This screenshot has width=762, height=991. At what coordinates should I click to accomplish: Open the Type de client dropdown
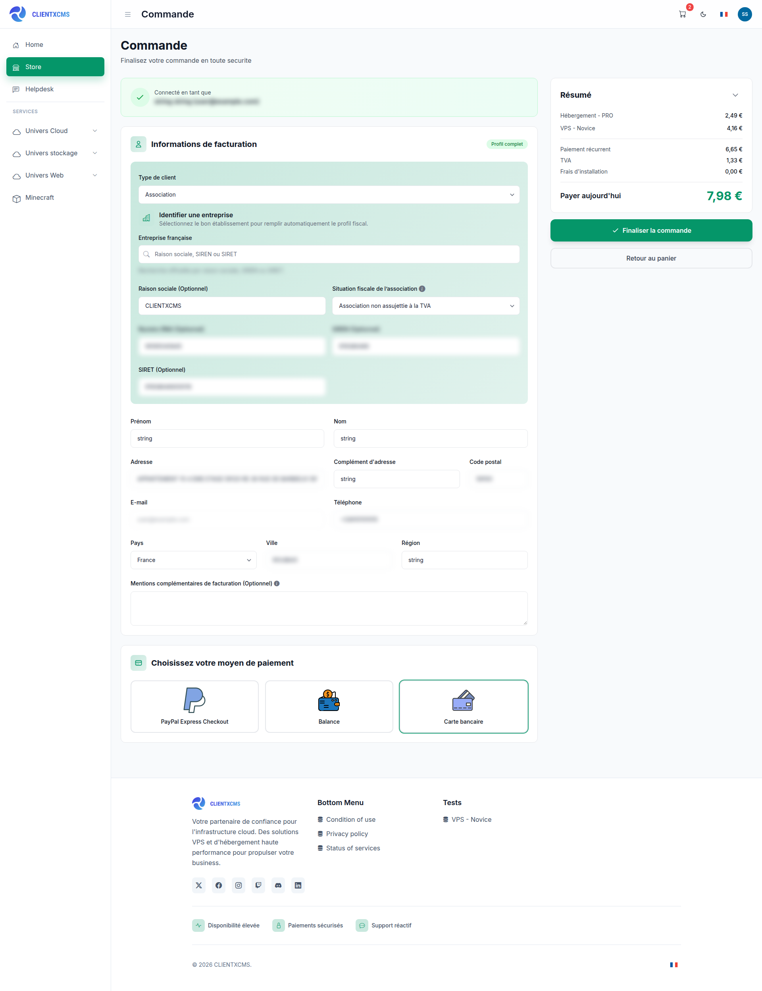tap(329, 195)
